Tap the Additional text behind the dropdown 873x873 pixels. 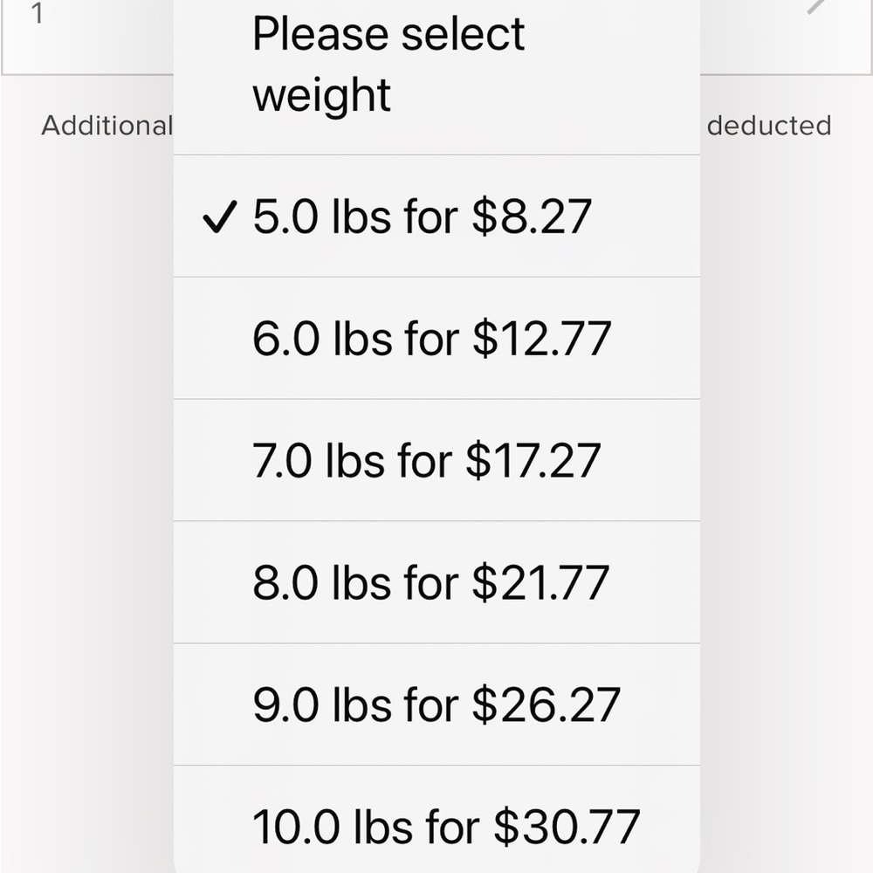(x=107, y=126)
